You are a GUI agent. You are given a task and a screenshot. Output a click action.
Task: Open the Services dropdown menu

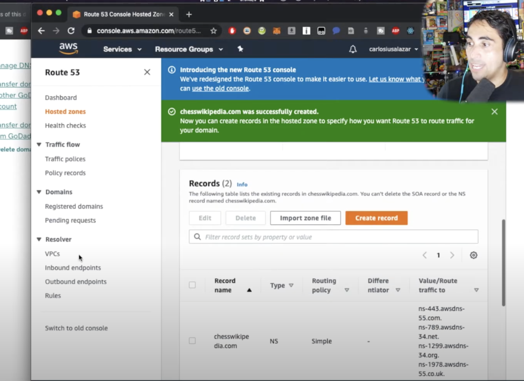click(122, 49)
